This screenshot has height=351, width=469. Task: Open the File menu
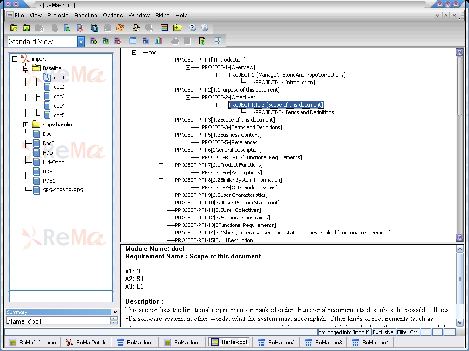19,16
